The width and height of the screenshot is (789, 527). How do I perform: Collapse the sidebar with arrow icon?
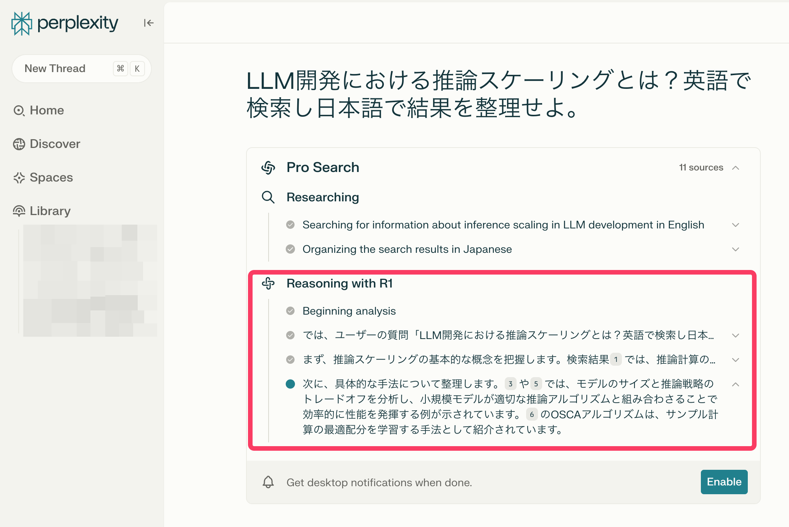pos(148,23)
